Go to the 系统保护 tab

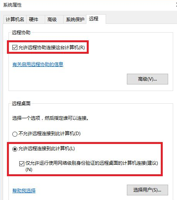click(x=75, y=20)
